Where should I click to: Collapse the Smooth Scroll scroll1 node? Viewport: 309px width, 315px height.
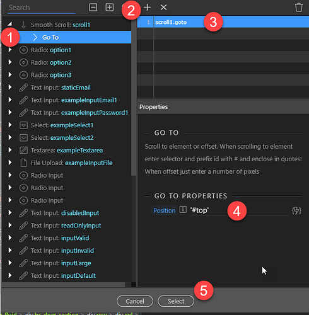coord(9,24)
